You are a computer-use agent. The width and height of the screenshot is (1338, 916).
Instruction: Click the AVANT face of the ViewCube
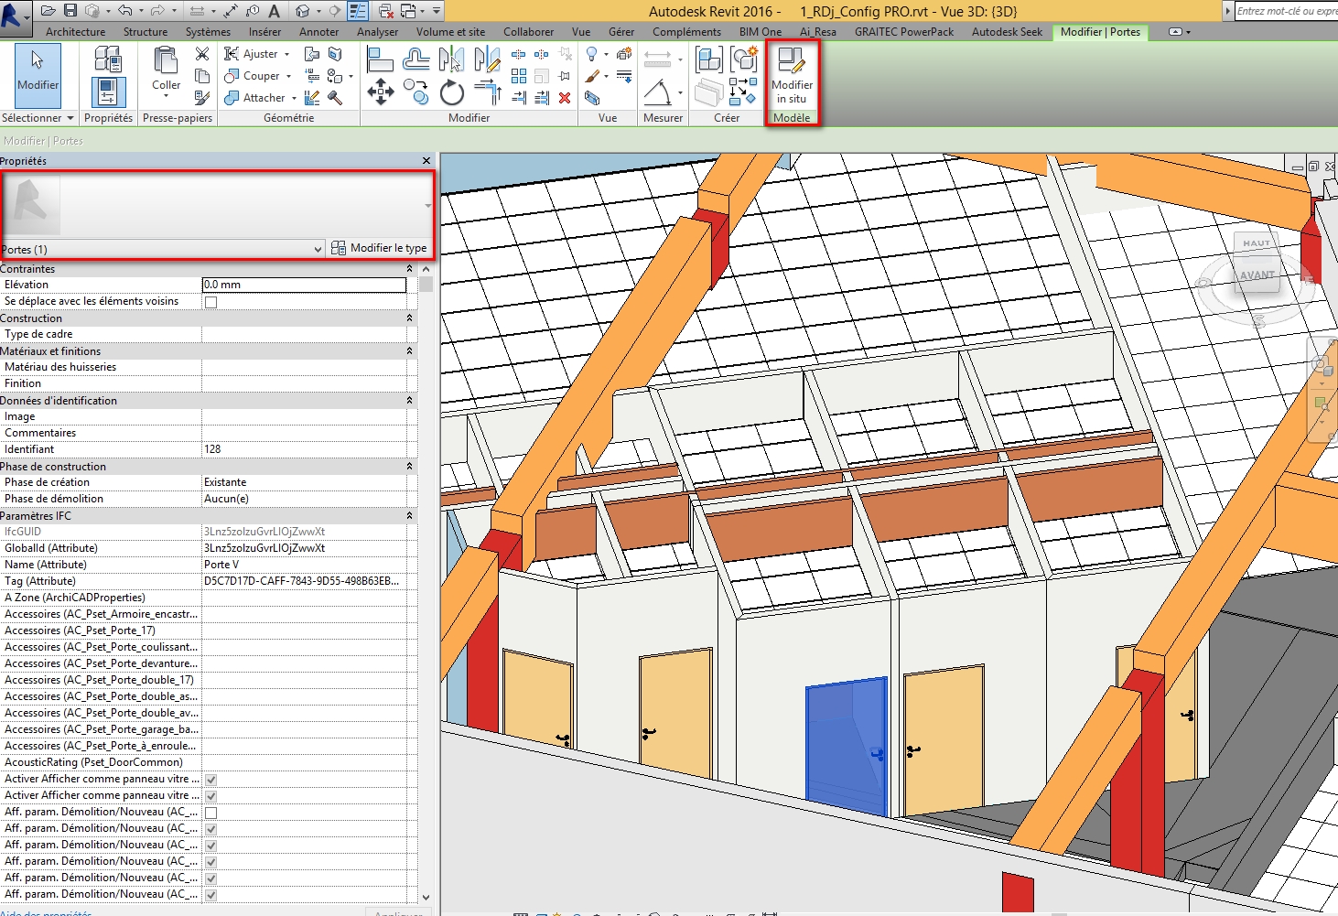1257,275
